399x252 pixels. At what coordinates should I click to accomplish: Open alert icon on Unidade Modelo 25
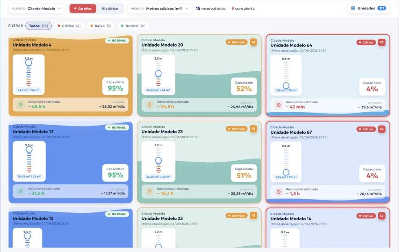tap(253, 215)
